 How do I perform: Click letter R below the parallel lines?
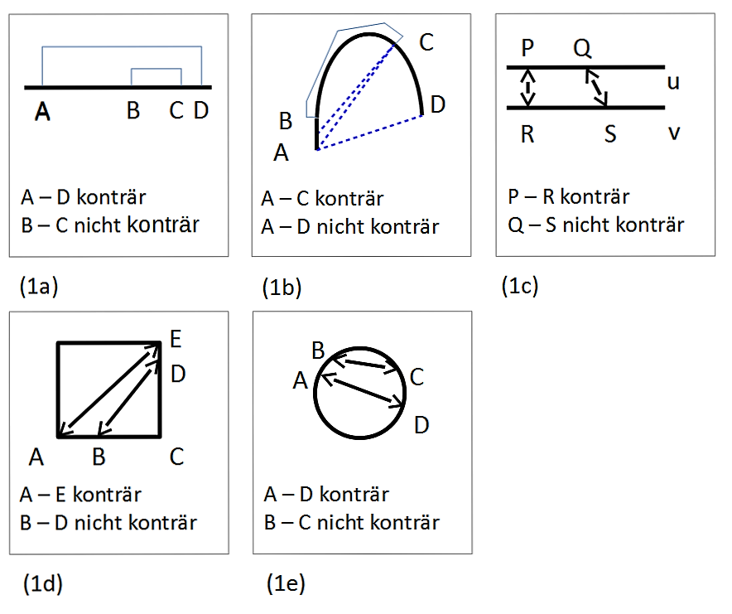[x=527, y=134]
